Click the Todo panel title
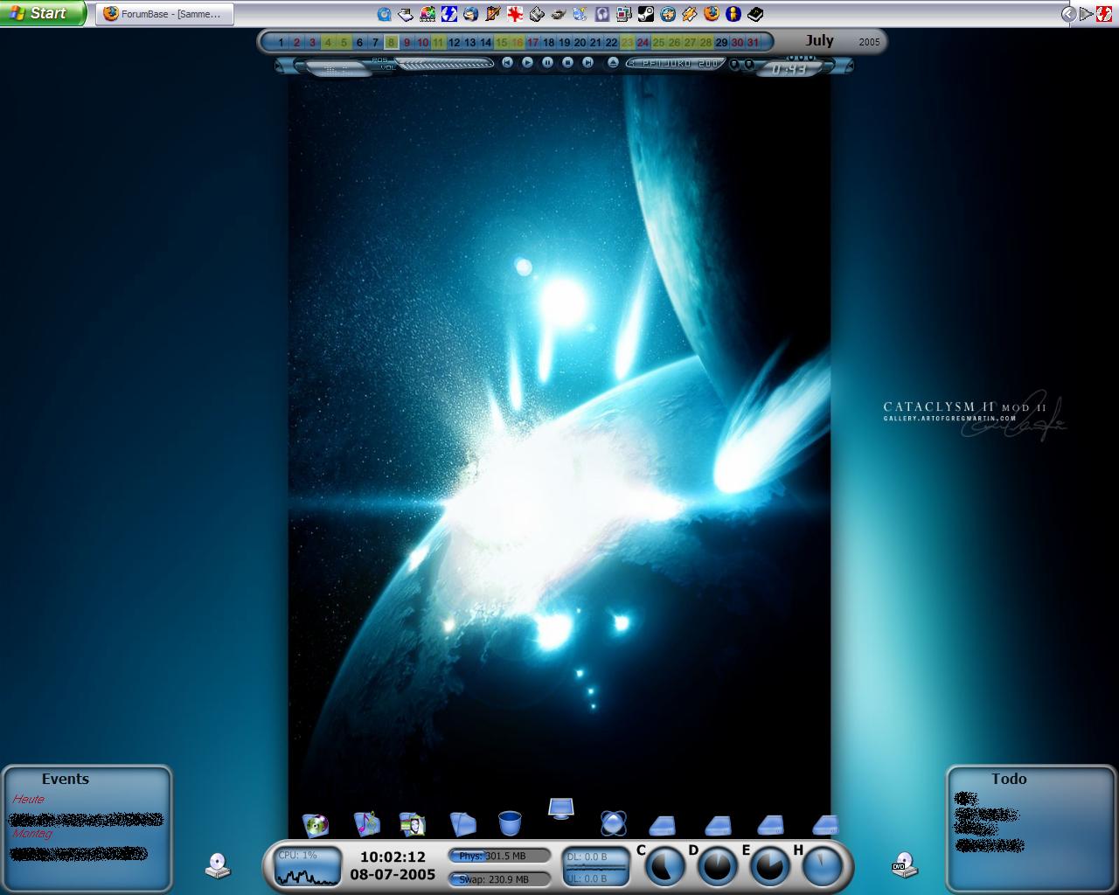Image resolution: width=1119 pixels, height=895 pixels. click(1009, 779)
